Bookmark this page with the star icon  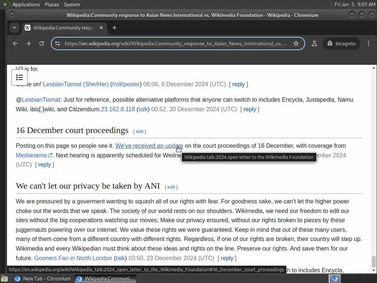pyautogui.click(x=296, y=43)
